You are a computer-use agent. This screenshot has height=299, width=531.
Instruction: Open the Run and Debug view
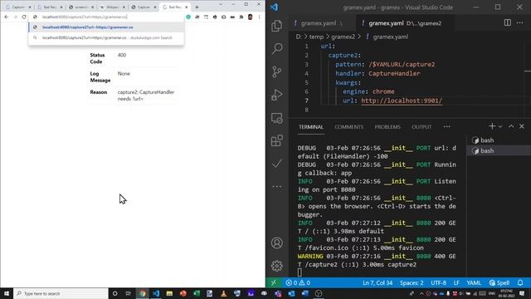coord(276,95)
